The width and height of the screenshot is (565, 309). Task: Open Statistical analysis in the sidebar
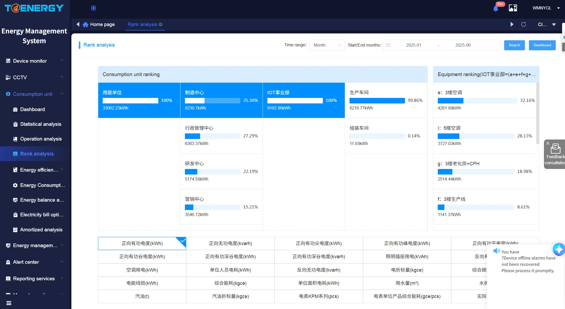pos(41,124)
